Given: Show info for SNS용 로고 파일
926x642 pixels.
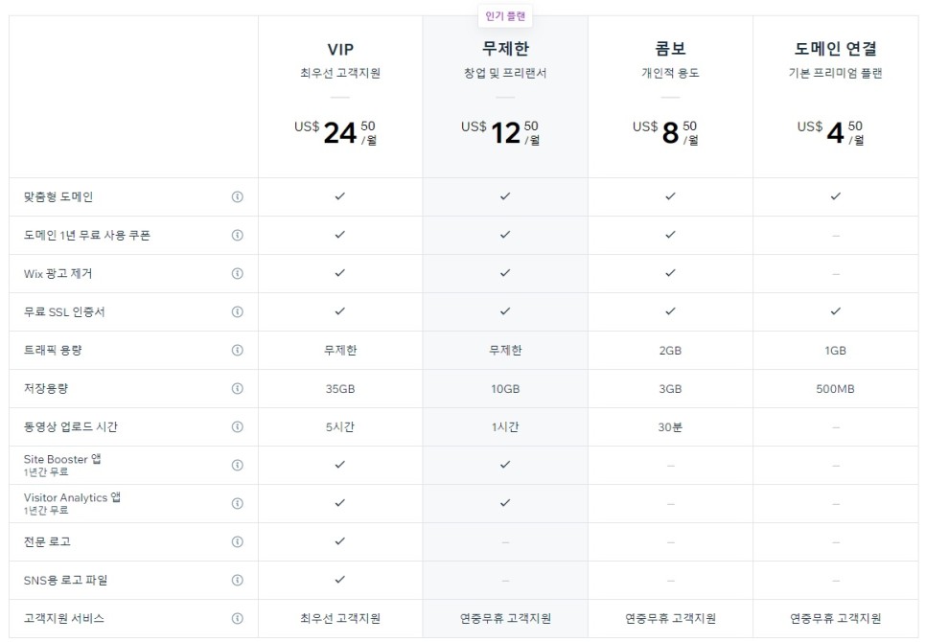Looking at the screenshot, I should point(237,580).
